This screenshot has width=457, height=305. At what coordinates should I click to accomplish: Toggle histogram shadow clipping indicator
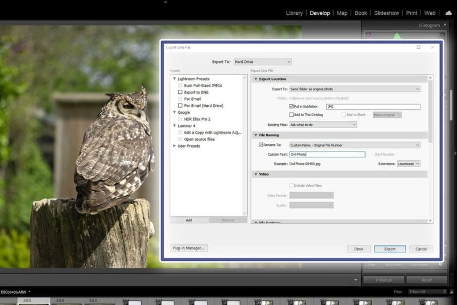click(368, 35)
